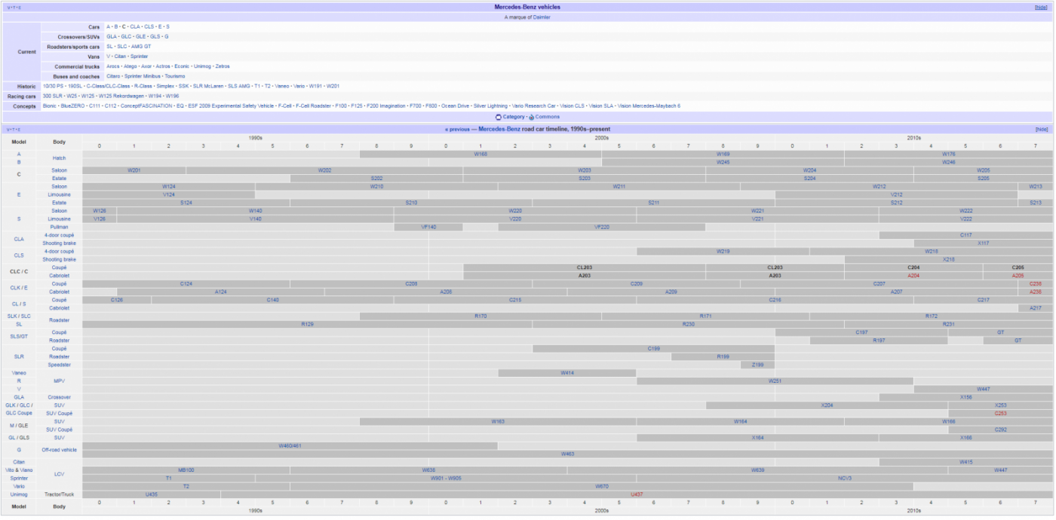Viewport: 1056px width, 520px height.
Task: Open the Atego truck link
Action: [x=130, y=66]
